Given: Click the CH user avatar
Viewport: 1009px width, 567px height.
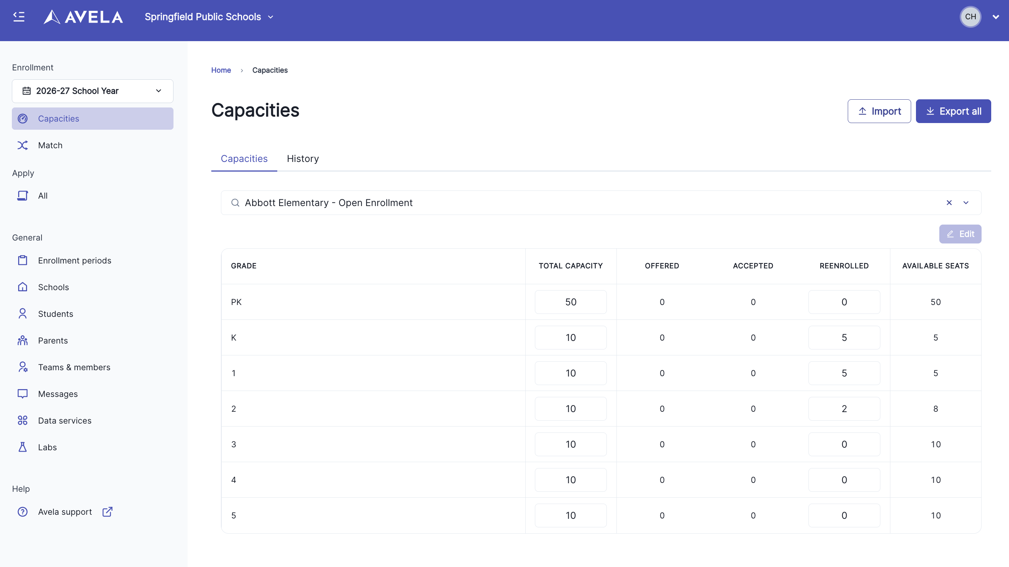Looking at the screenshot, I should pos(970,17).
